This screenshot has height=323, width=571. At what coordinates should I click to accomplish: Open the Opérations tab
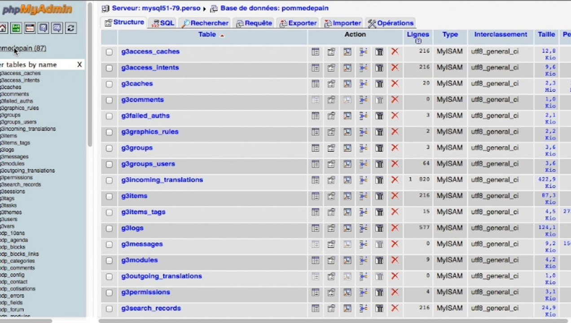coord(391,23)
